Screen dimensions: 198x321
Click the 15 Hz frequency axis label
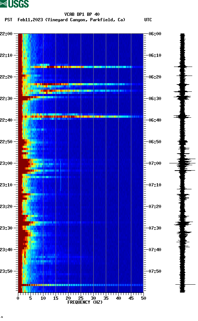pos(56,298)
